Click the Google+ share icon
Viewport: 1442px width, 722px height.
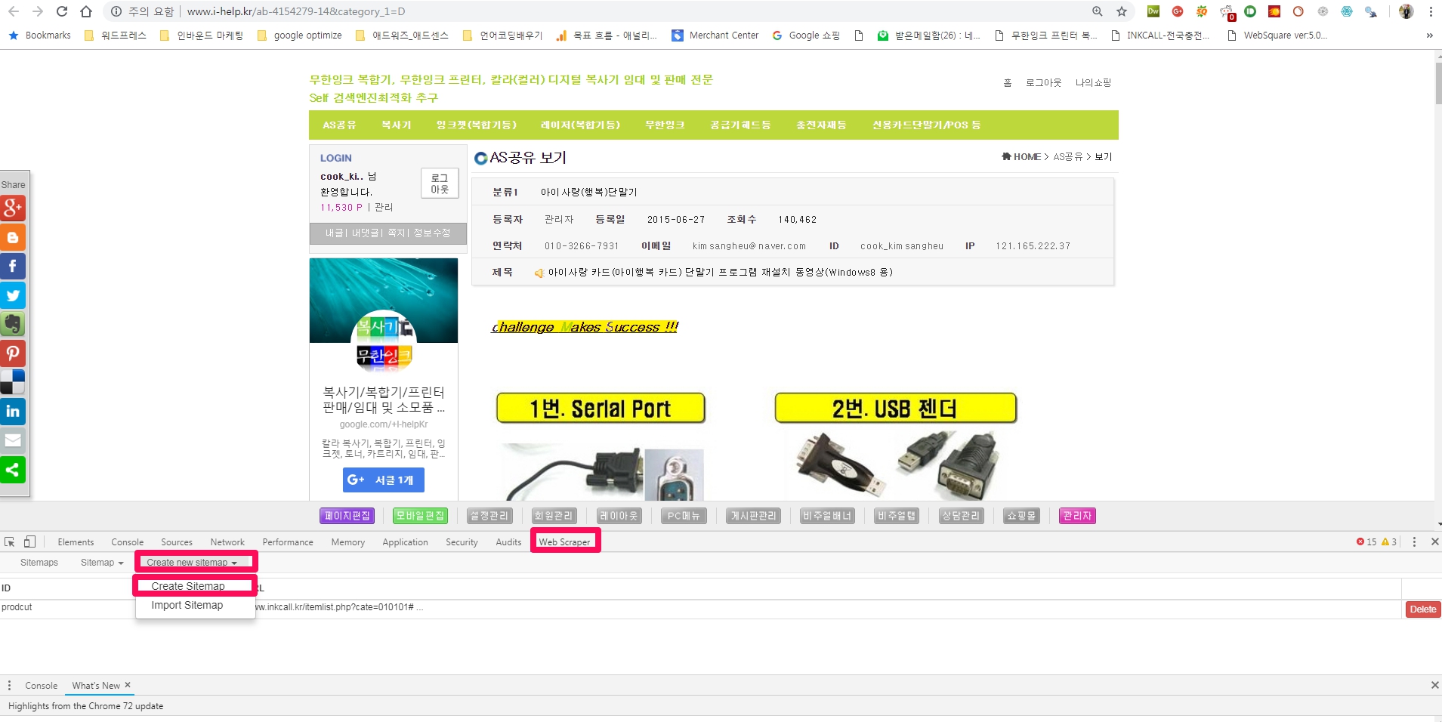tap(13, 208)
